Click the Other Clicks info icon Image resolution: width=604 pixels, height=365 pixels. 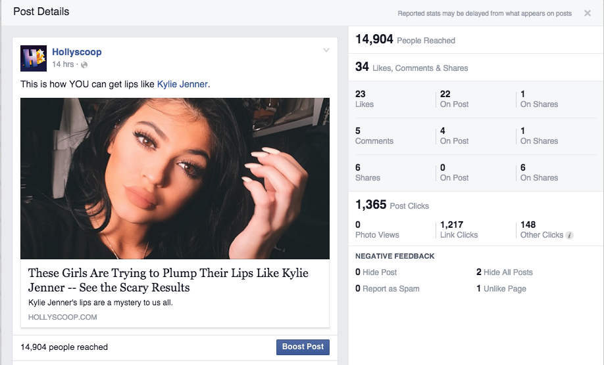coord(569,235)
